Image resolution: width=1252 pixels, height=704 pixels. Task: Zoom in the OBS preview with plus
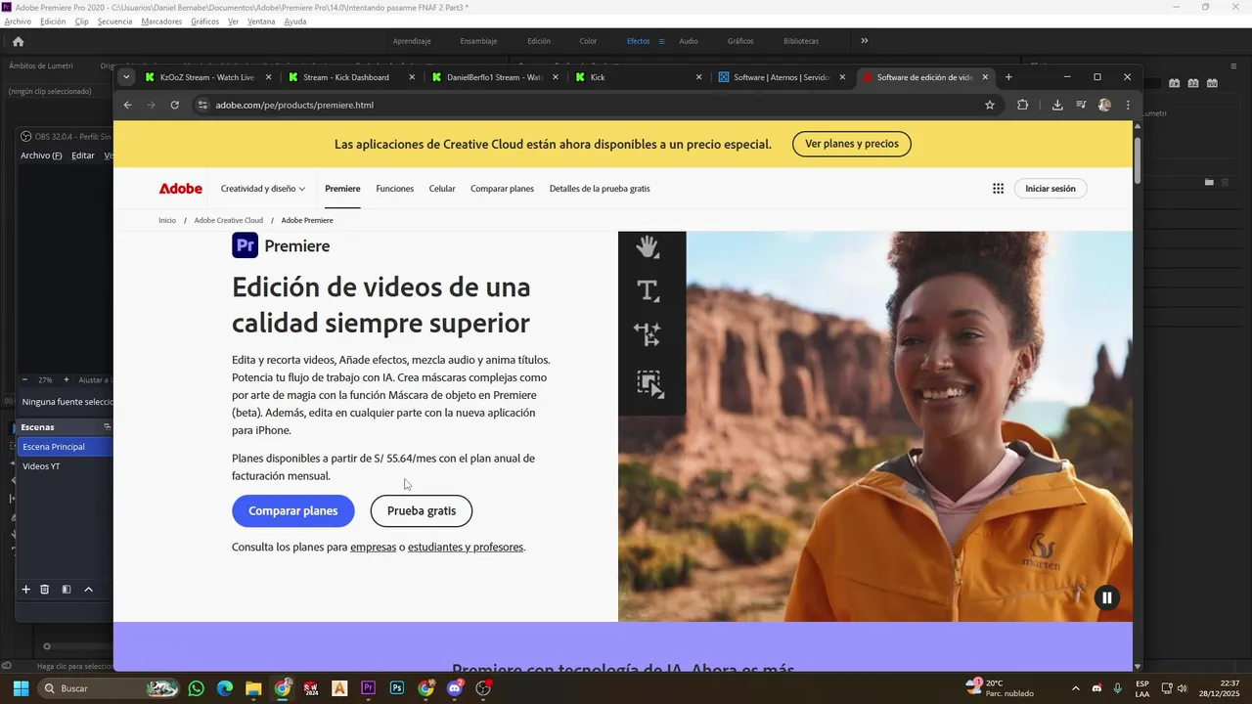tap(67, 379)
